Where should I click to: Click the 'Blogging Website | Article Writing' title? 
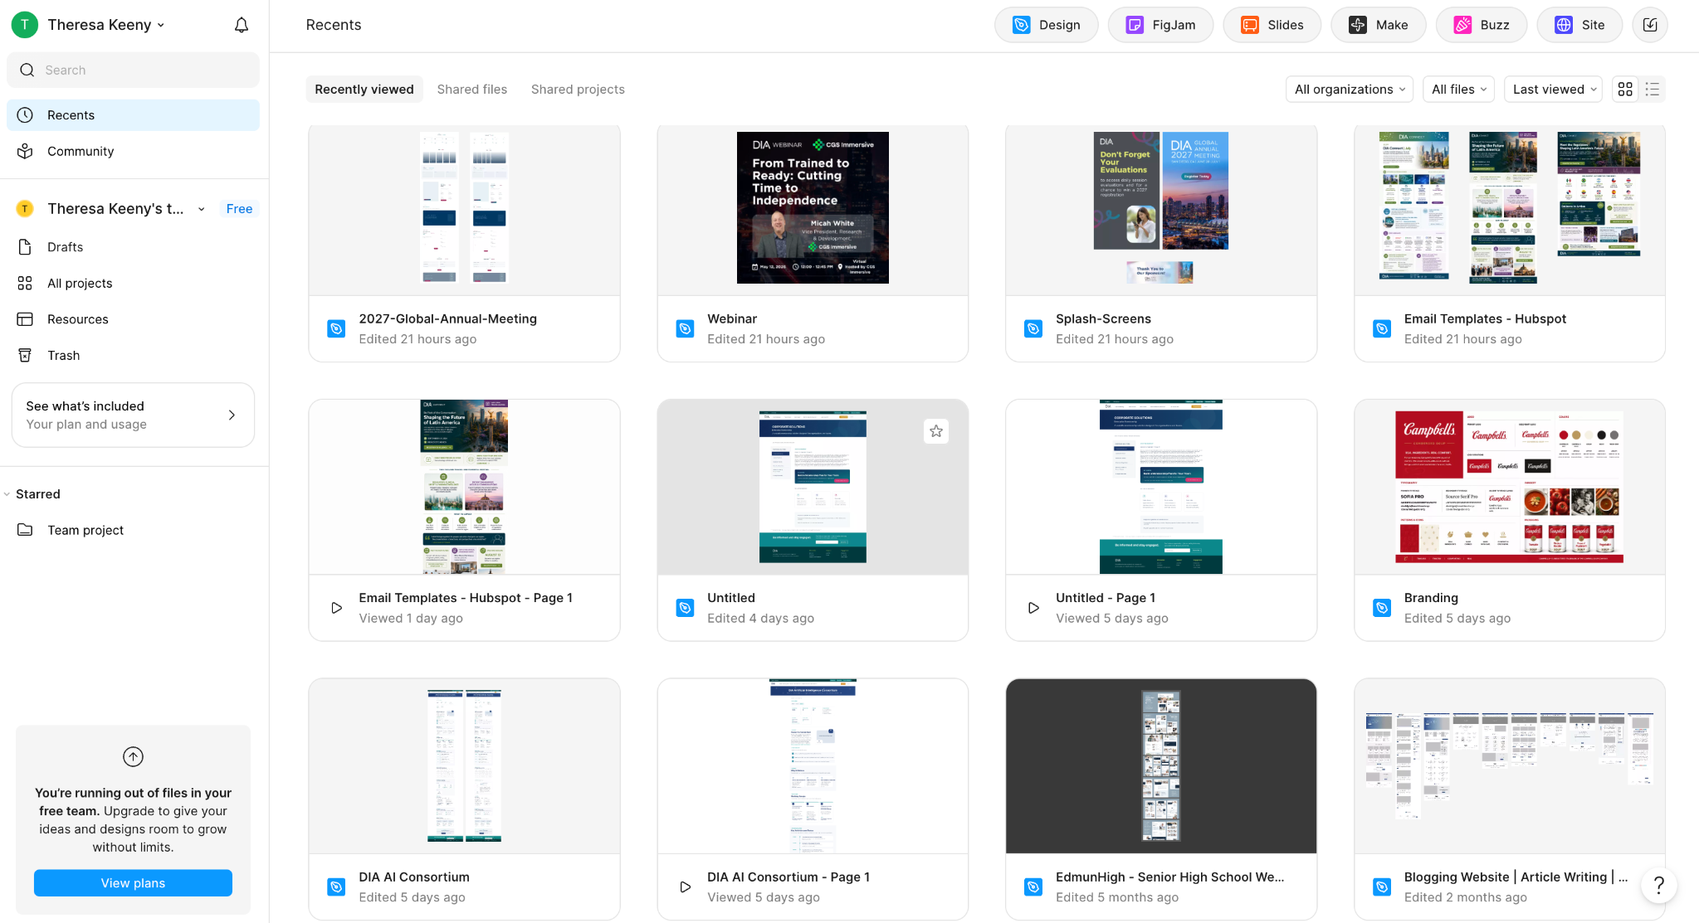pos(1516,877)
